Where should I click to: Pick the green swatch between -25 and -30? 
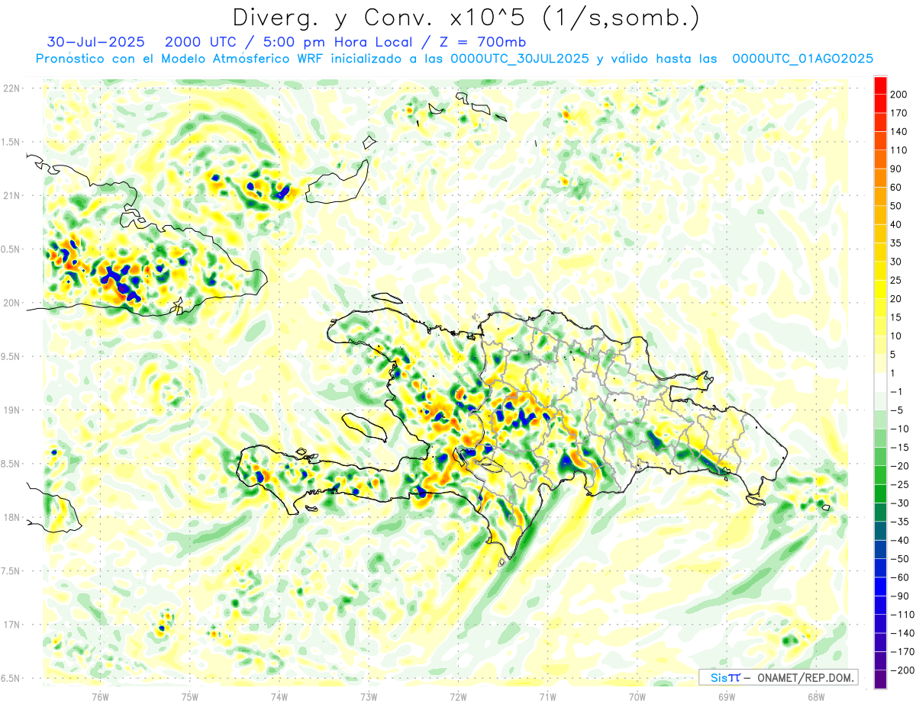coord(880,494)
